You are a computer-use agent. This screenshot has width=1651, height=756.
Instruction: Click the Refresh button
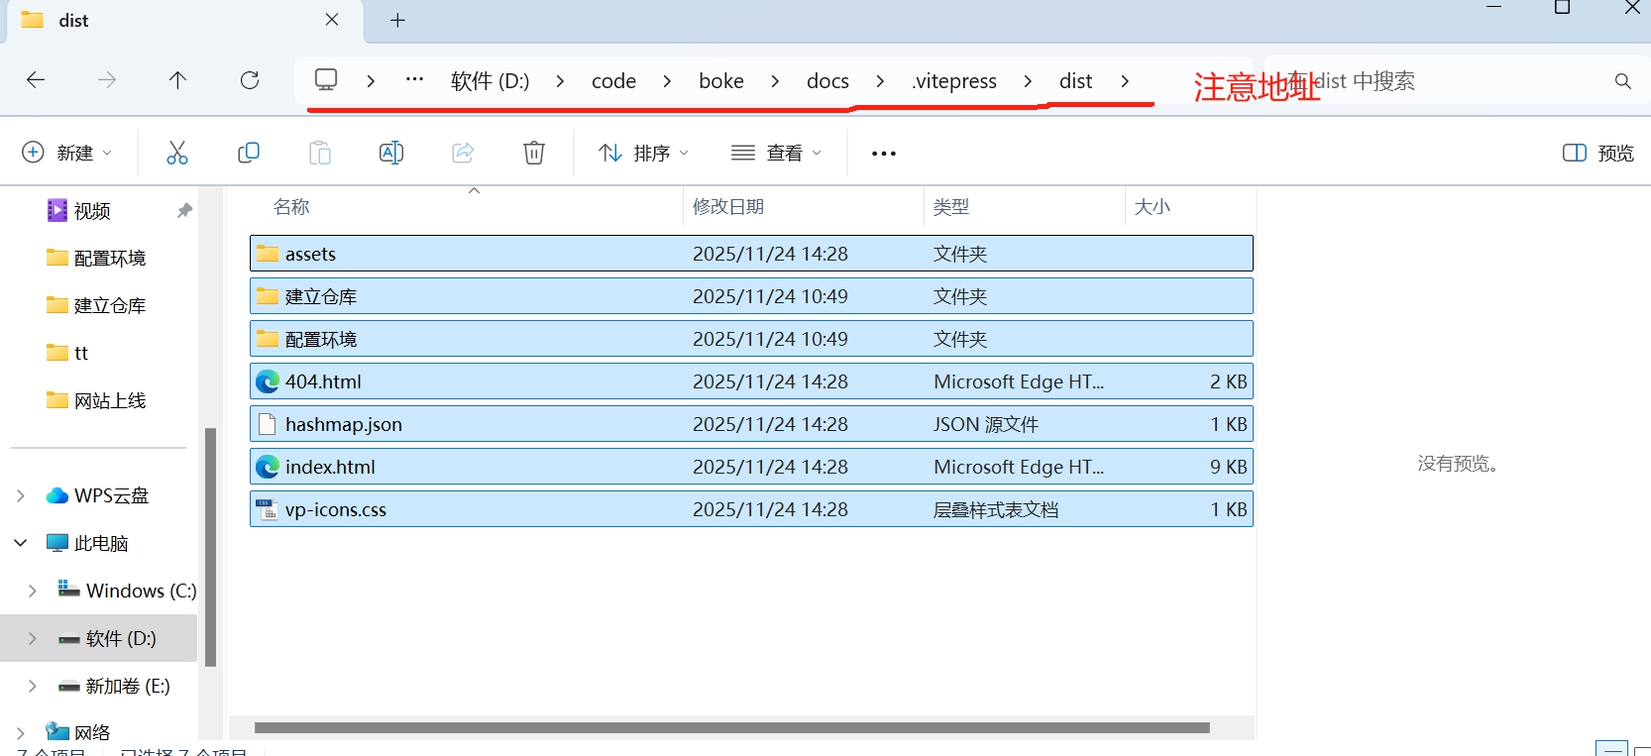[x=250, y=80]
